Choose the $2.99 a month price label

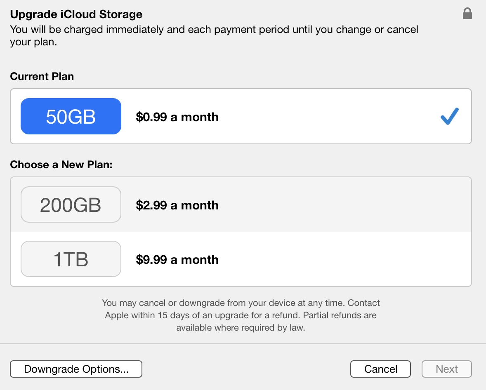click(177, 205)
